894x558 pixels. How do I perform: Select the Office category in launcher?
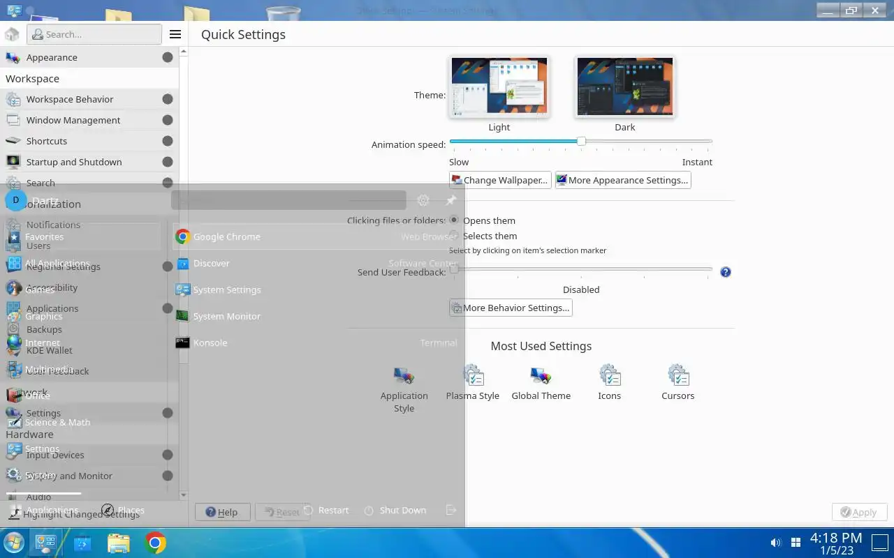tap(82, 395)
